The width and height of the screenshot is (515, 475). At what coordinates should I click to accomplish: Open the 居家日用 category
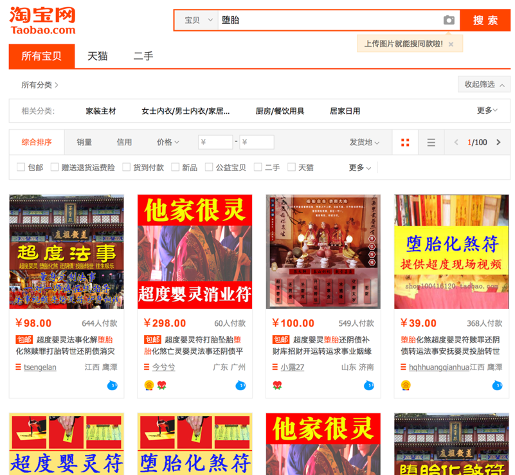(x=345, y=111)
